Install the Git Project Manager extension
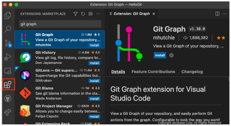The width and height of the screenshot is (231, 126). point(94,116)
